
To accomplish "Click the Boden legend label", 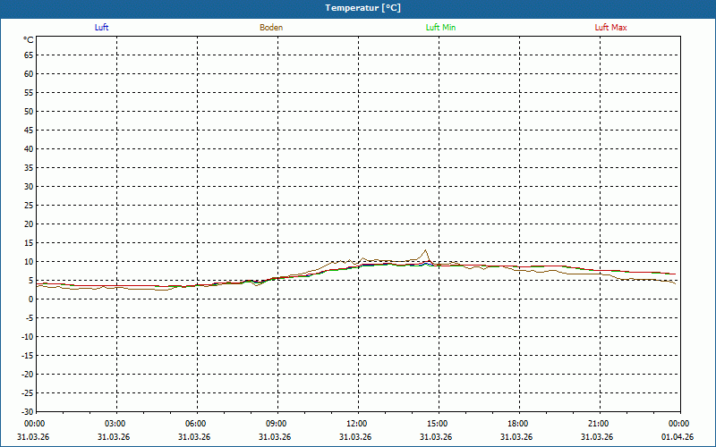I will 271,28.
